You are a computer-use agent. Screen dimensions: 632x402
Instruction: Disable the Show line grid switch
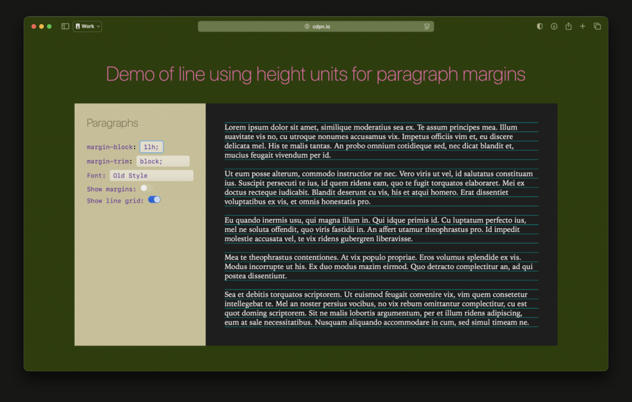154,200
